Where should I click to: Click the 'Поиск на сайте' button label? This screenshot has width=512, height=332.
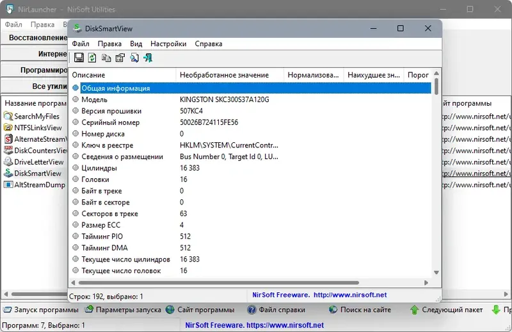click(365, 310)
